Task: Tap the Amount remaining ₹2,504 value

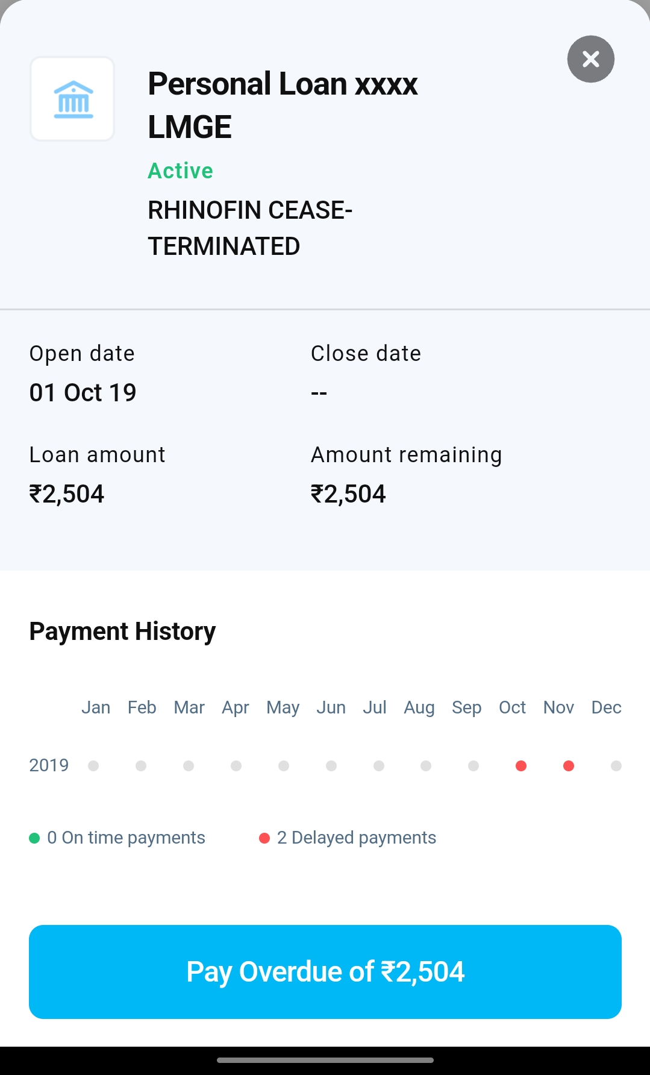Action: point(348,494)
